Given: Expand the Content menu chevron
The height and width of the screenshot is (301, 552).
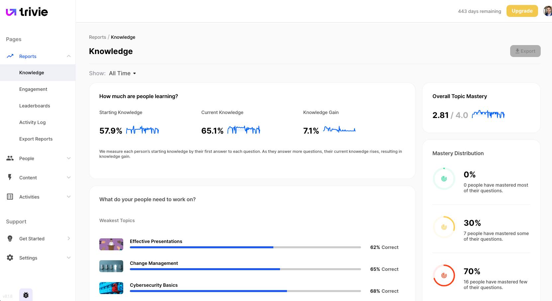Looking at the screenshot, I should click(x=69, y=177).
